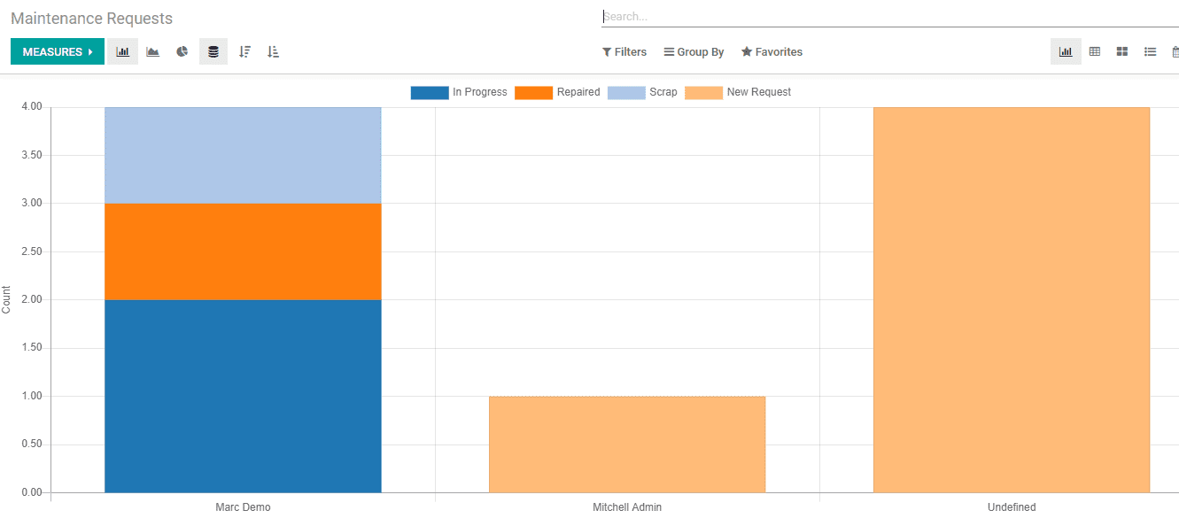Switch to the list view
Viewport: 1179px width, 518px height.
click(1150, 51)
